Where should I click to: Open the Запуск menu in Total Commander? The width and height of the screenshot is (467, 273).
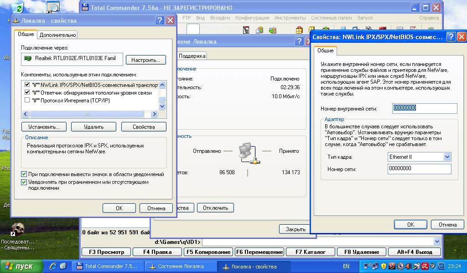coord(365,18)
